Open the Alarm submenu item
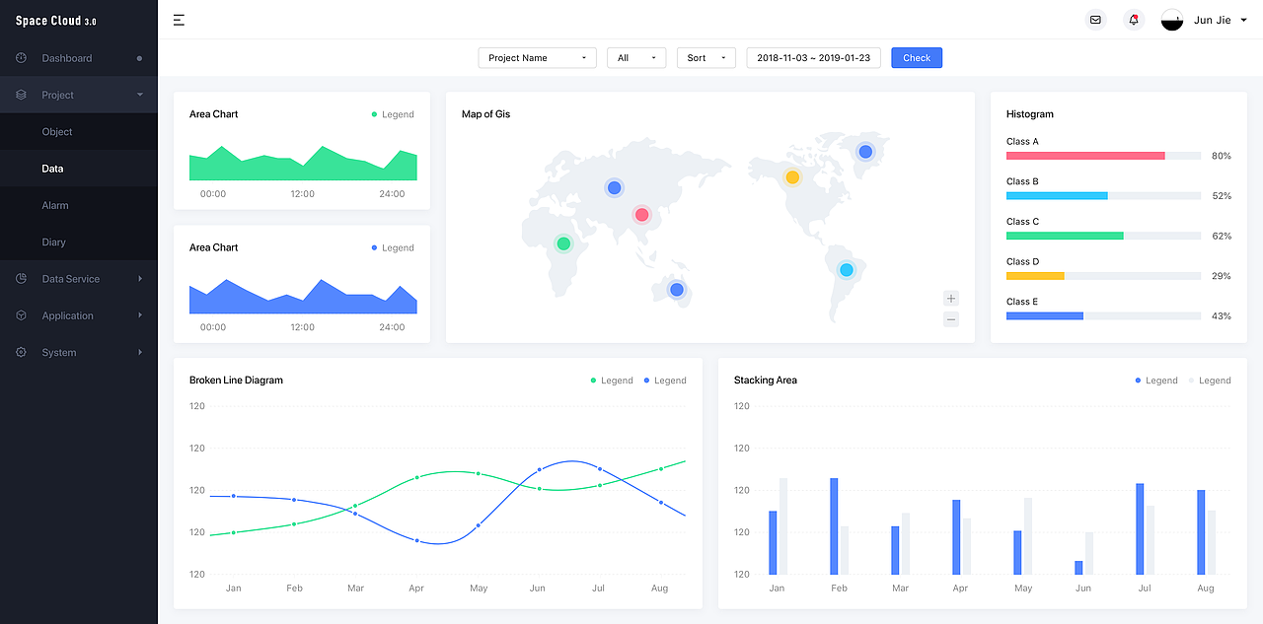The image size is (1263, 624). click(79, 205)
